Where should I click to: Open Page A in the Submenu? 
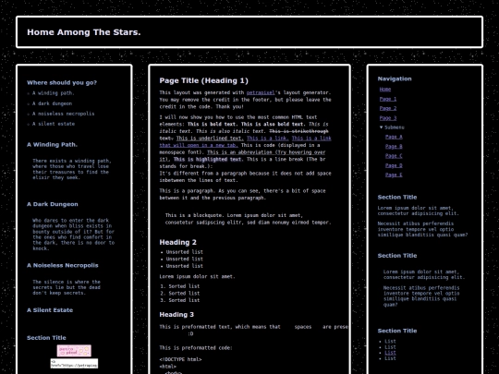tap(394, 137)
